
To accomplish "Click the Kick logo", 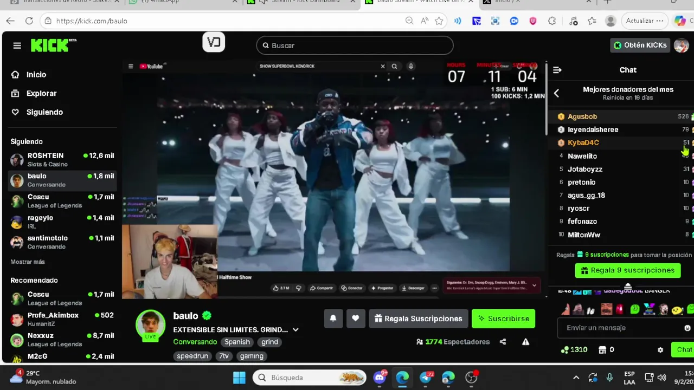I will click(x=53, y=45).
